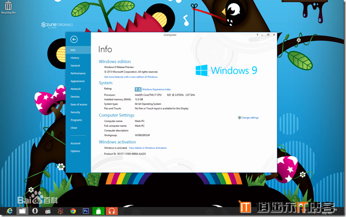Click the 'WORKGROUP' value
This screenshot has width=346, height=217.
142,135
